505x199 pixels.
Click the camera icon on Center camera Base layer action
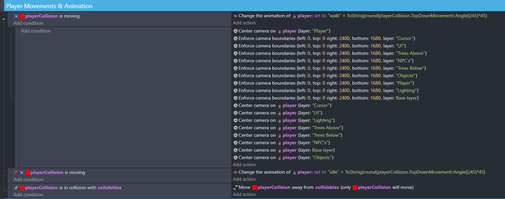tap(235, 150)
